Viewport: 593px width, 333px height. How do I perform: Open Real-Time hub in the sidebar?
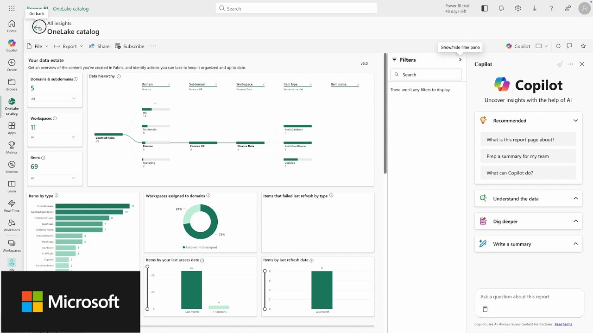point(12,206)
